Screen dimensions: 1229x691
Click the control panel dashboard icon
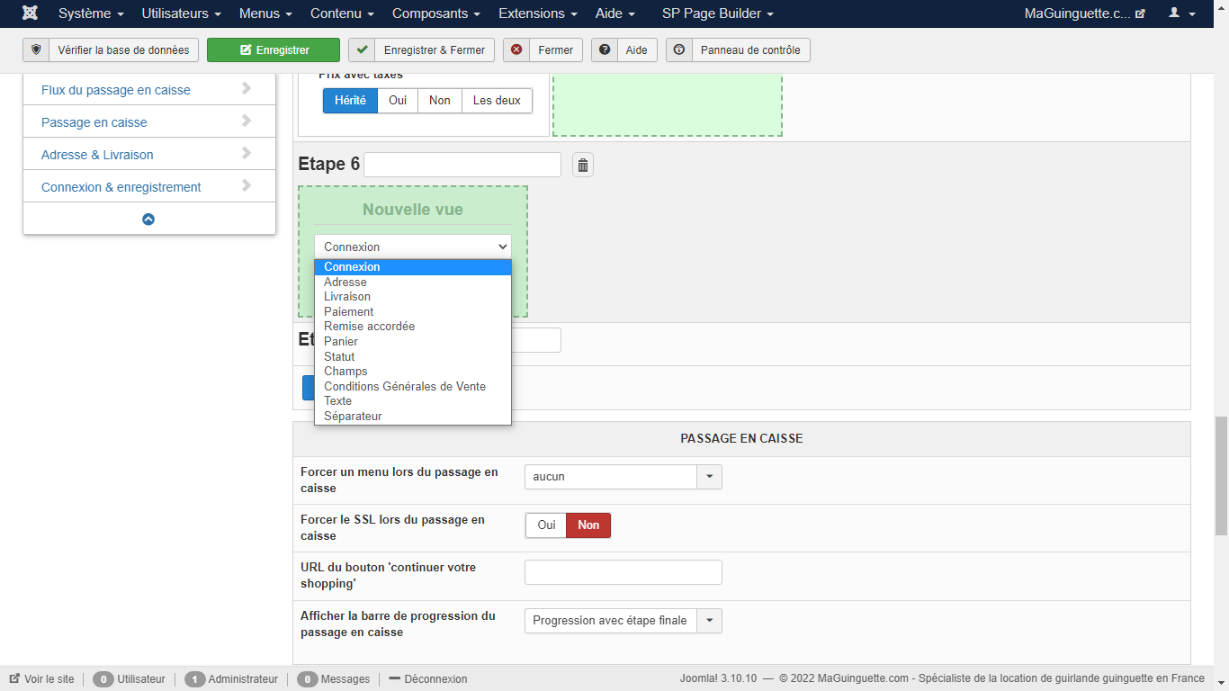(679, 50)
